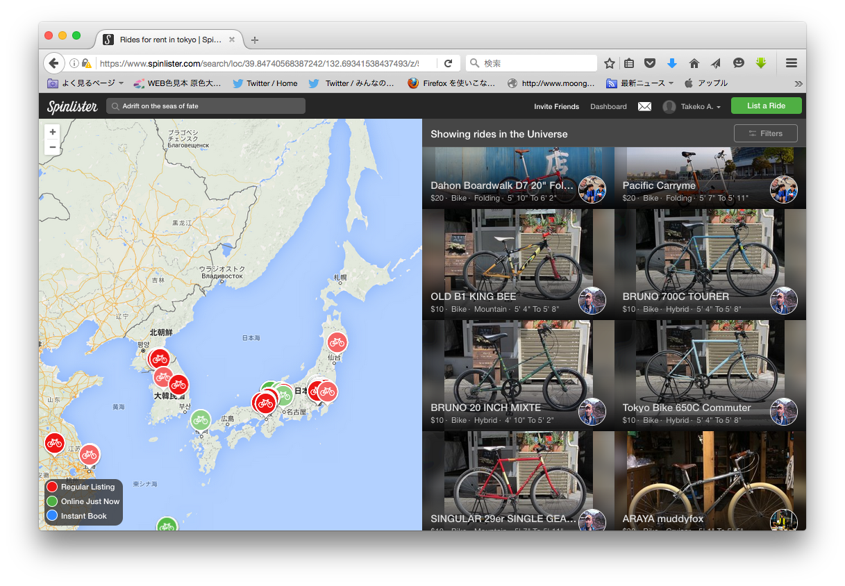The height and width of the screenshot is (586, 845).
Task: Open owner avatar on BRUNO 700C TOURER
Action: [x=784, y=301]
